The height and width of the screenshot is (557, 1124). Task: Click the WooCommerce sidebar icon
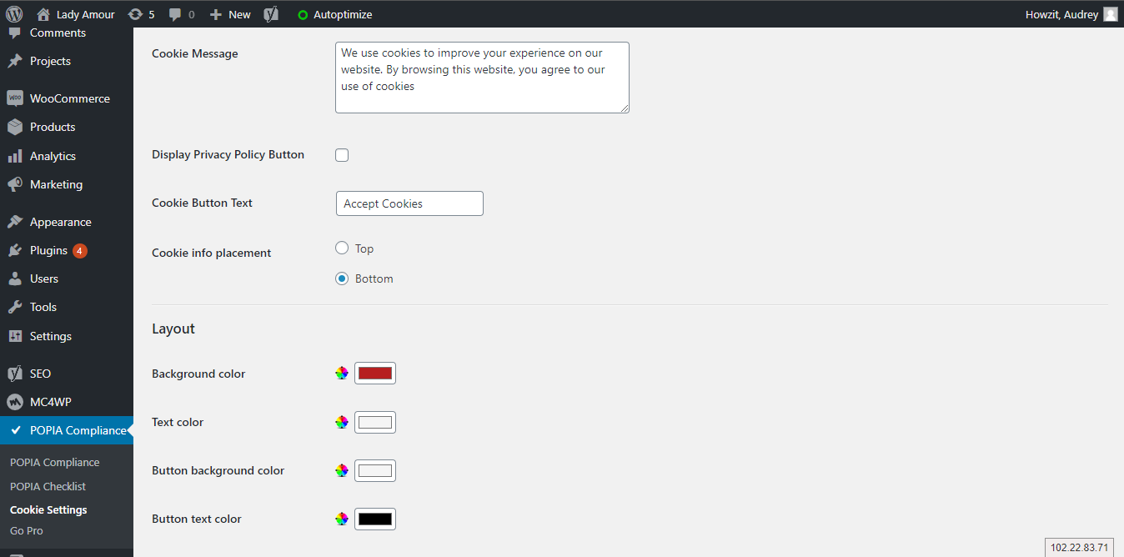click(x=15, y=98)
